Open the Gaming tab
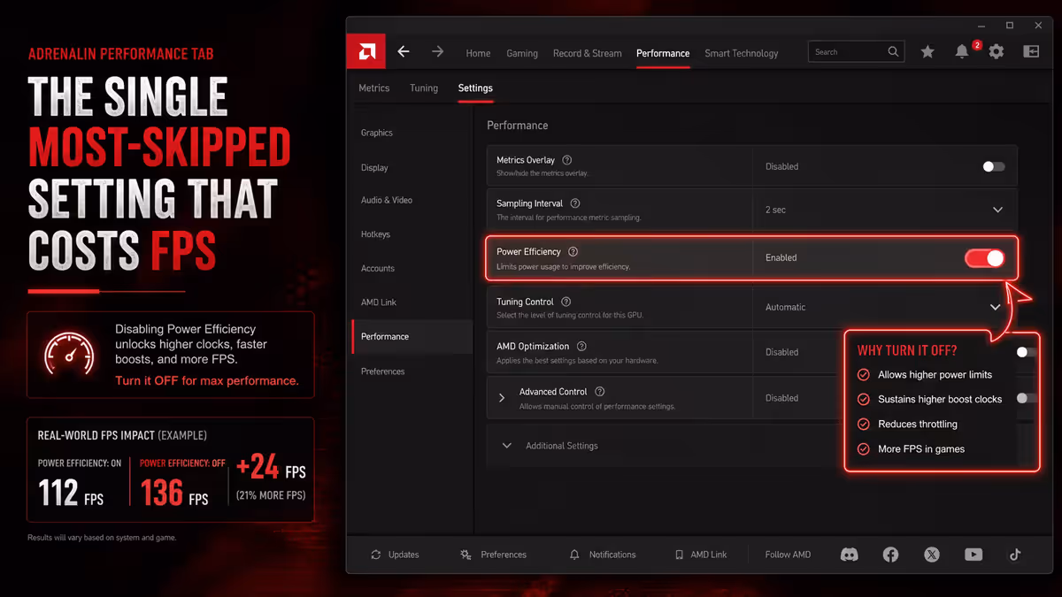1062x597 pixels. (x=522, y=53)
